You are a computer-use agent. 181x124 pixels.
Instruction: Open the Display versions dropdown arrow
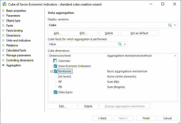(175, 25)
